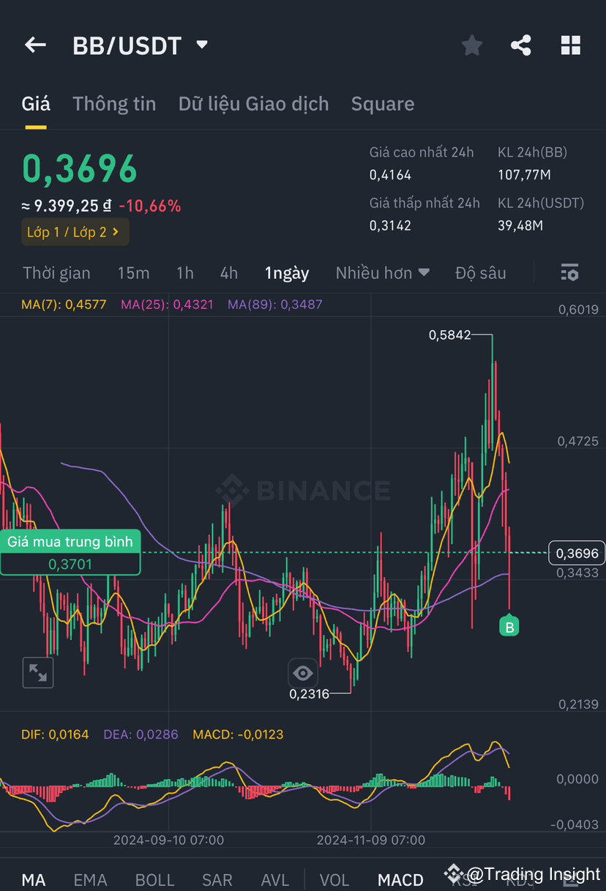Toggle the eye visibility icon on chart
Viewport: 606px width, 891px height.
(302, 673)
